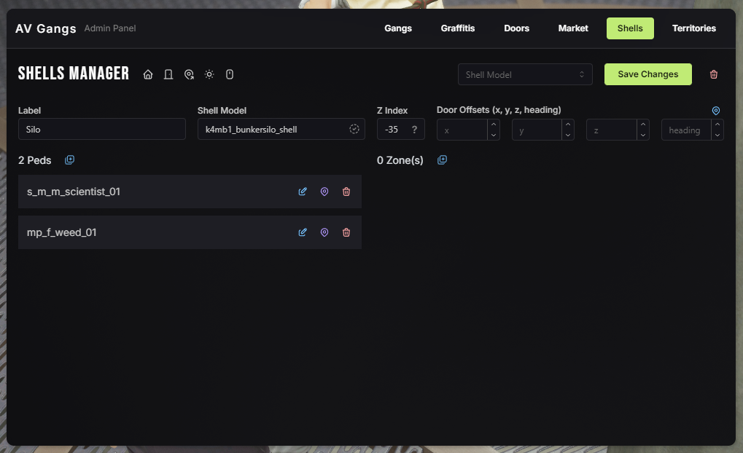The height and width of the screenshot is (453, 743).
Task: Switch to the Territories tab
Action: pos(693,28)
